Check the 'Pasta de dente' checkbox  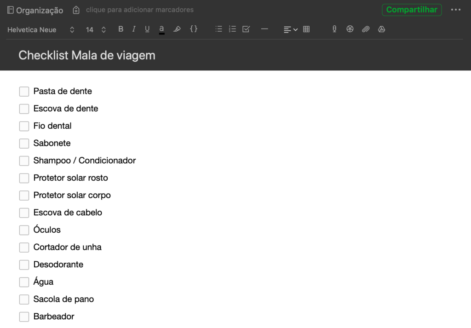pos(24,92)
